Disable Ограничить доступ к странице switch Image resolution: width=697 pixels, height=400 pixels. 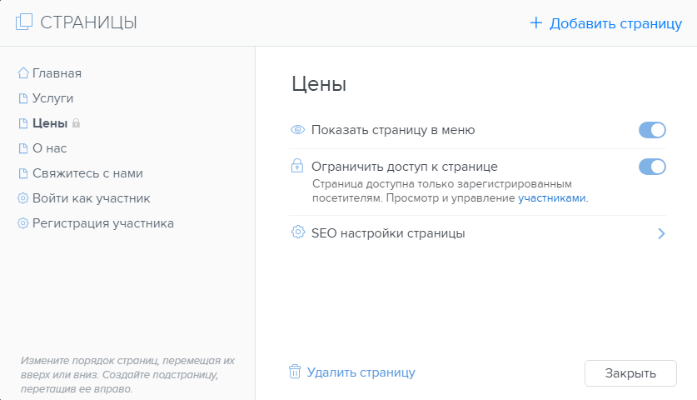click(x=652, y=167)
